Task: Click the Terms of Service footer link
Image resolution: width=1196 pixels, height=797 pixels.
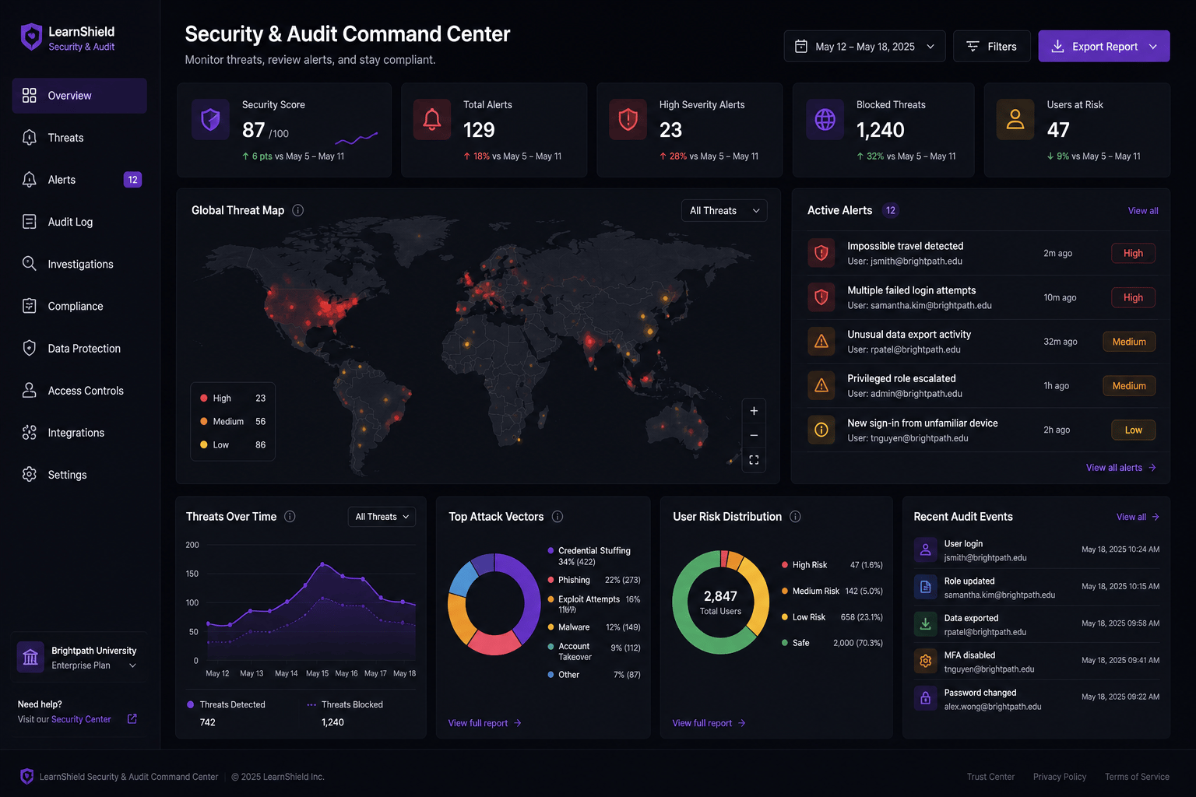Action: pos(1137,777)
